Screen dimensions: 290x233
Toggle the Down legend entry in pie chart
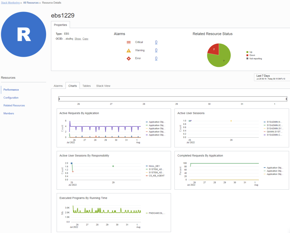(x=252, y=55)
